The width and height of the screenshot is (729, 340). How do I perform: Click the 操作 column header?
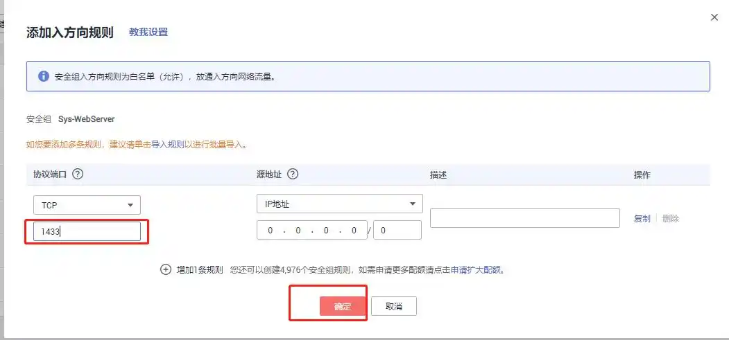click(x=642, y=175)
